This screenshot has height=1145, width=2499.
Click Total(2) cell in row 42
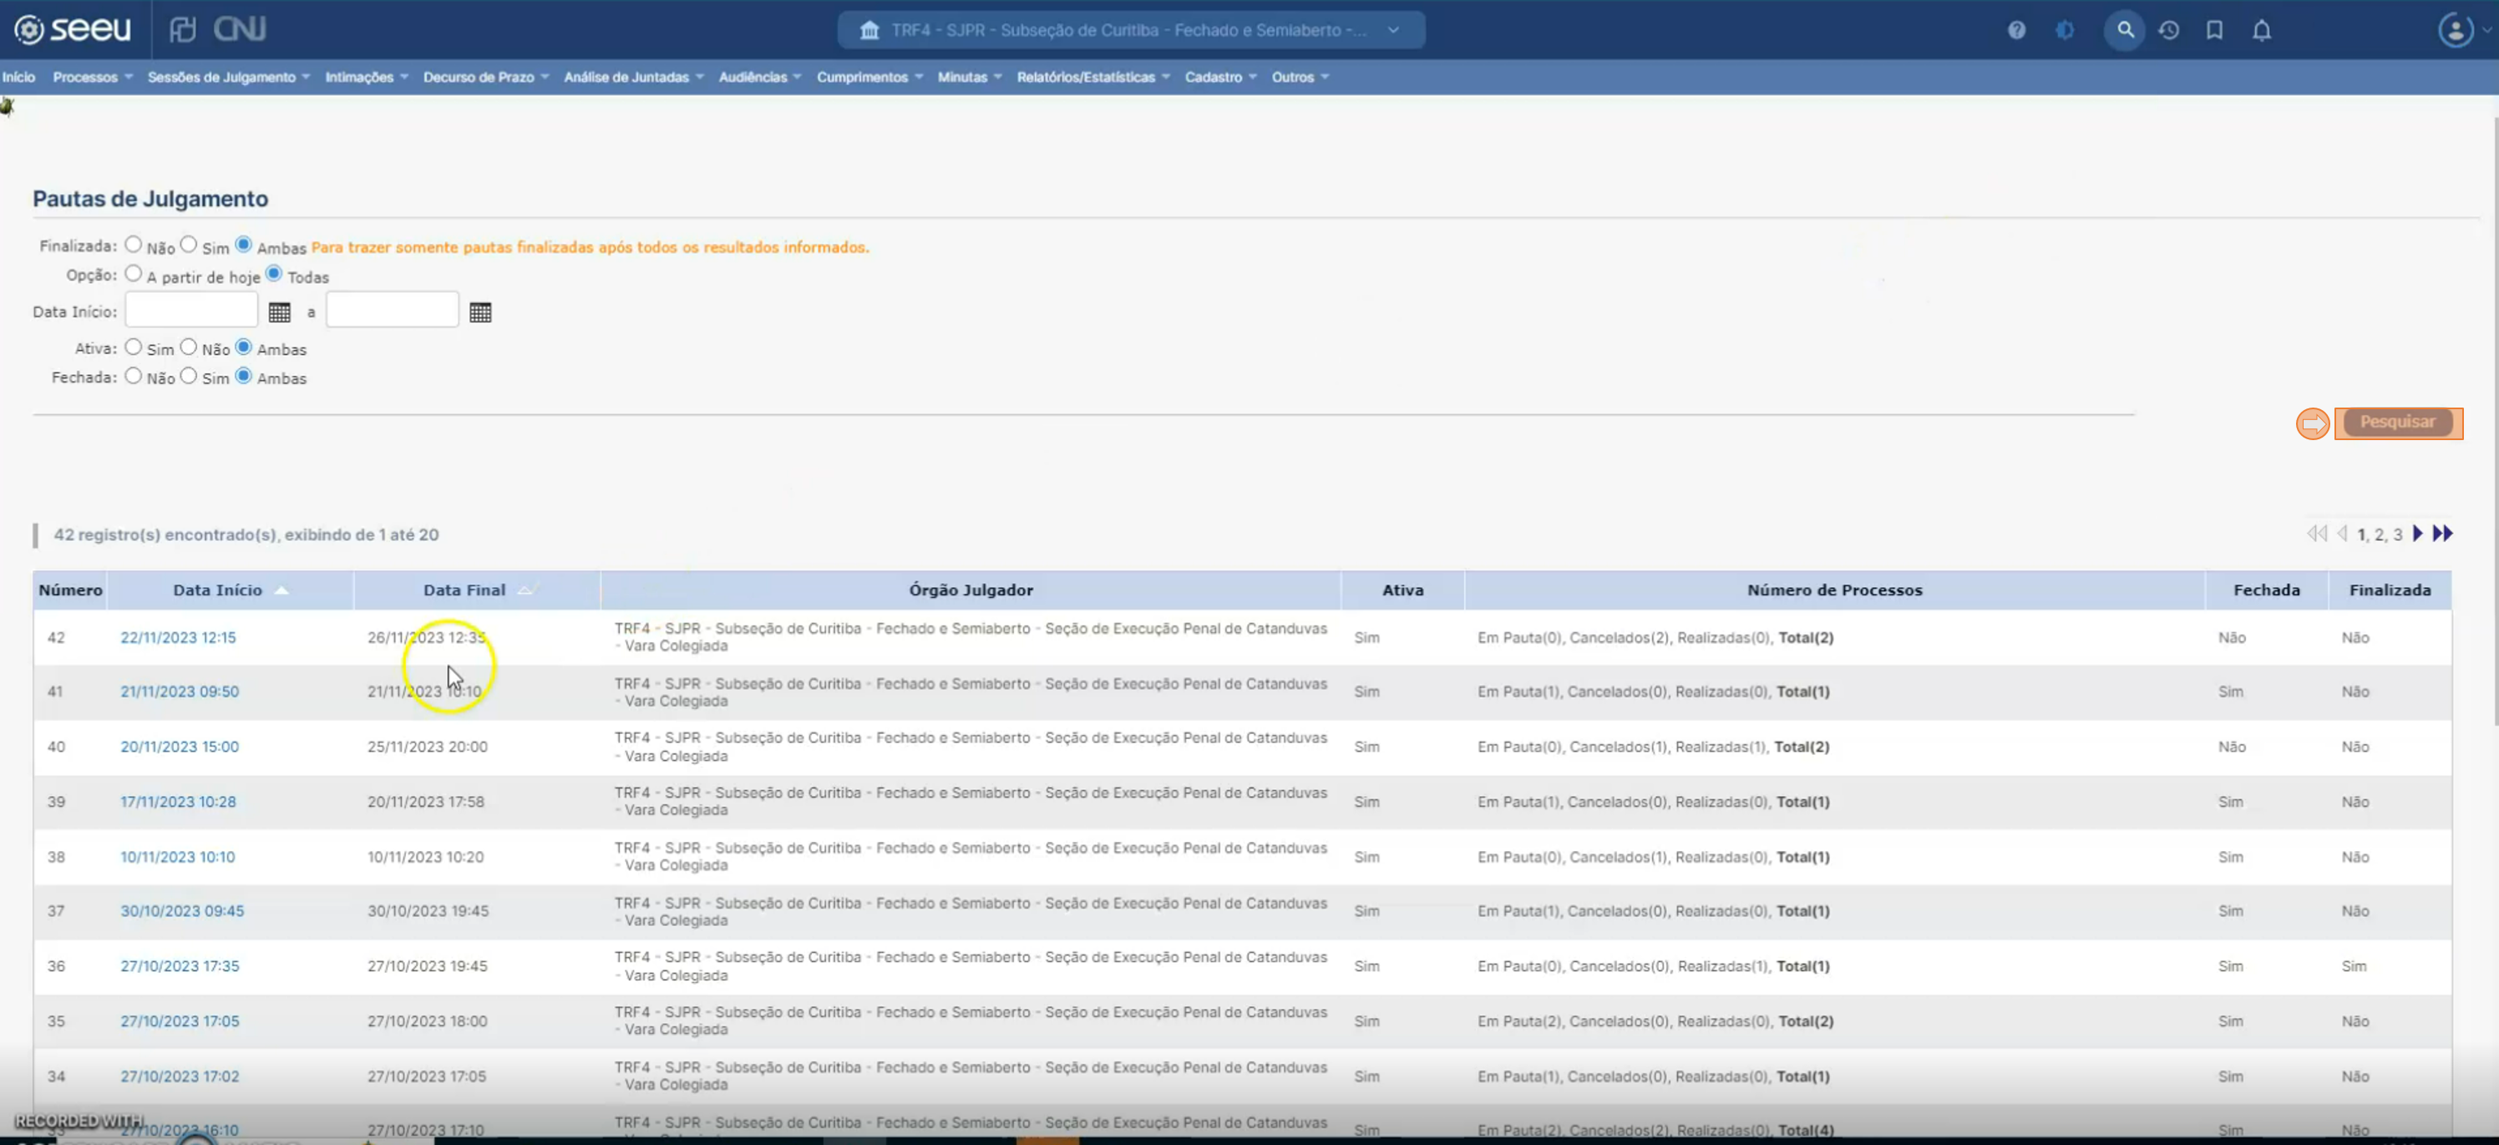(1806, 637)
